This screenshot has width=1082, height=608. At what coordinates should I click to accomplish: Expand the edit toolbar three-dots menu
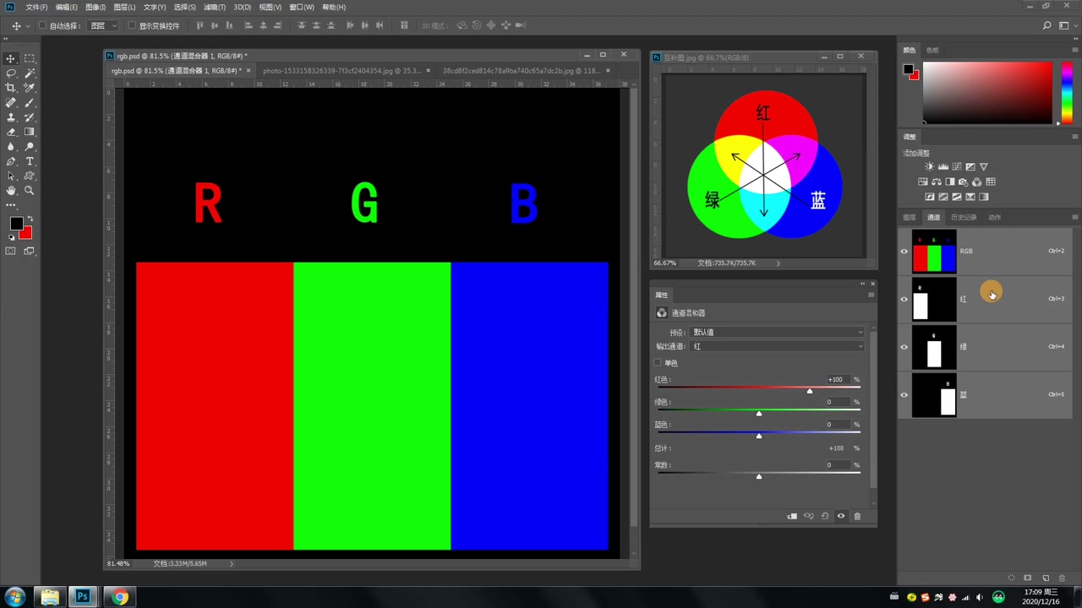(11, 205)
